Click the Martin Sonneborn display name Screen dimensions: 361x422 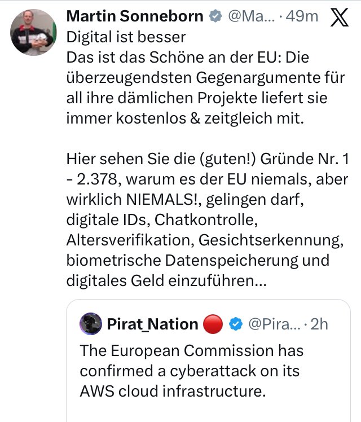[x=135, y=16]
